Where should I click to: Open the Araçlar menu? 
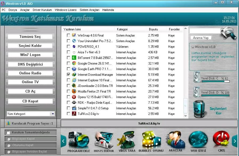(x=25, y=10)
